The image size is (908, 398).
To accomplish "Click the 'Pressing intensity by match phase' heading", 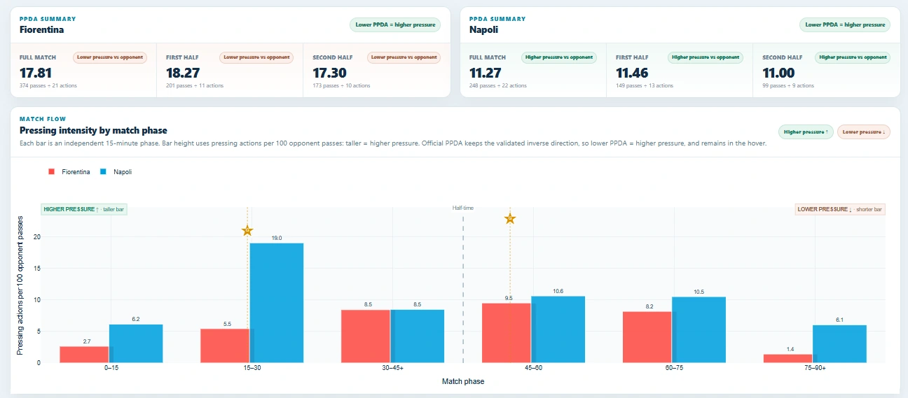I will 93,131.
